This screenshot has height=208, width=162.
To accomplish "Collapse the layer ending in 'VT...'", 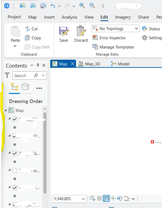I will click(x=10, y=135).
